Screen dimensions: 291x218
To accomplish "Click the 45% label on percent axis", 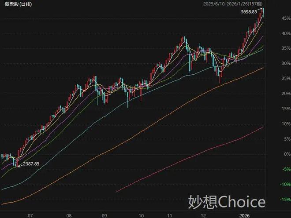I will coord(283,18).
